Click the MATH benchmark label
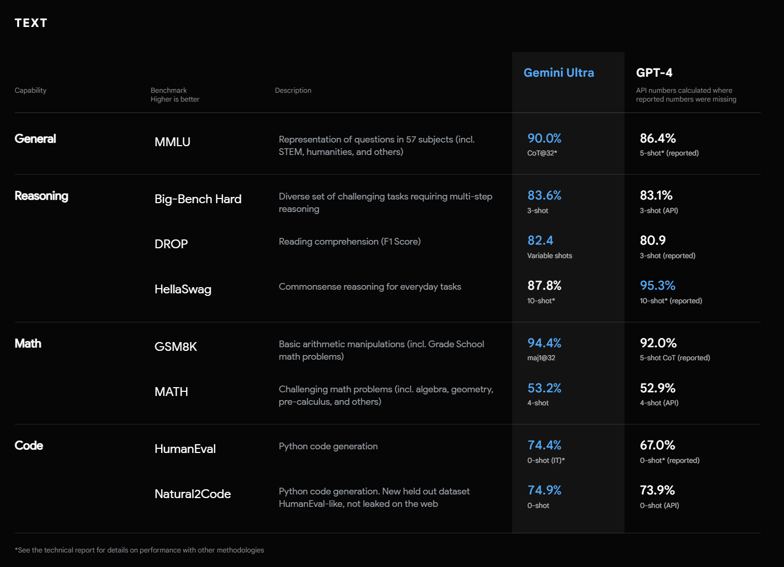784x567 pixels. click(171, 392)
